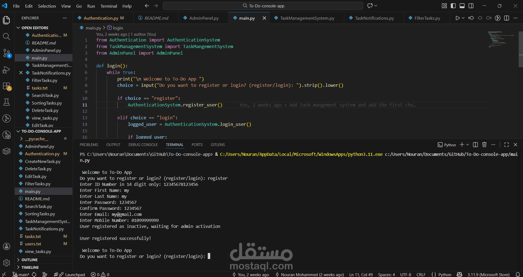Screen dimensions: 523x277
Task: Open the Source Control view
Action: pos(7,53)
